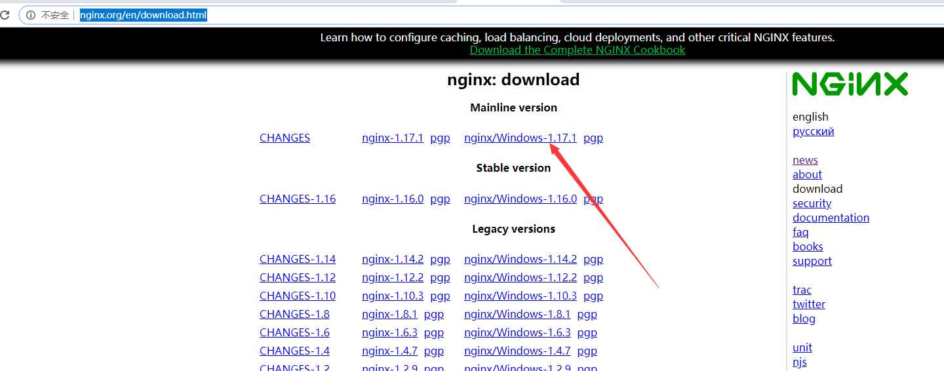Open CHANGES-1.10 link
Image resolution: width=944 pixels, height=371 pixels.
[x=298, y=296]
